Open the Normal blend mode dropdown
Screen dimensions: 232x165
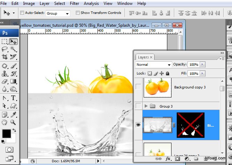tap(153, 65)
